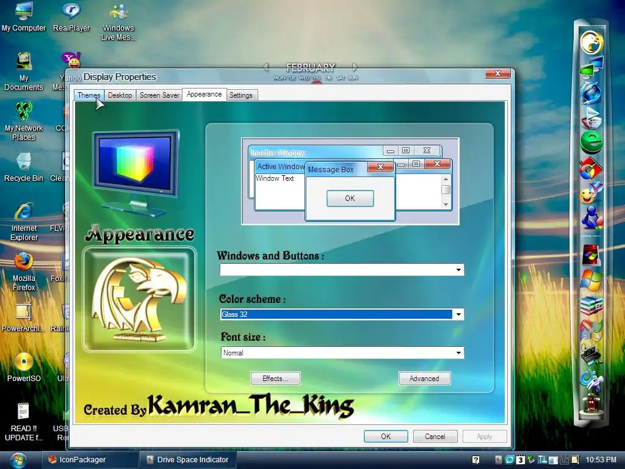Screen dimensions: 625x469
Task: Click the dual monitors dock icon
Action: pyautogui.click(x=591, y=67)
